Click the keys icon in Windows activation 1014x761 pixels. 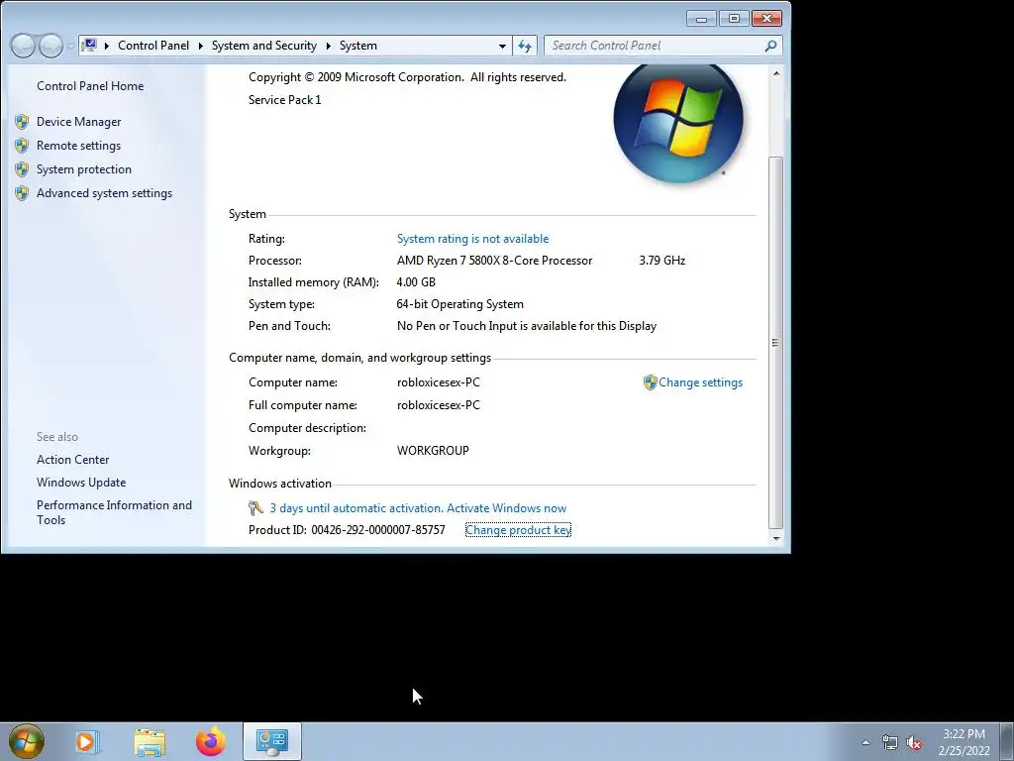(256, 508)
